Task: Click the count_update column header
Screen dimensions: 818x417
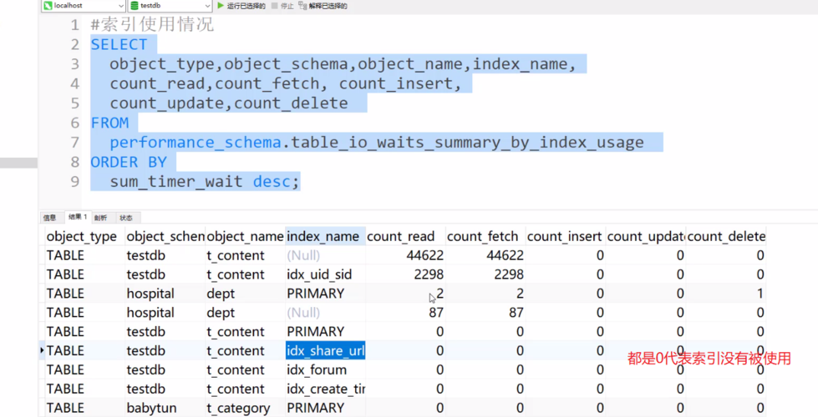Action: click(646, 236)
